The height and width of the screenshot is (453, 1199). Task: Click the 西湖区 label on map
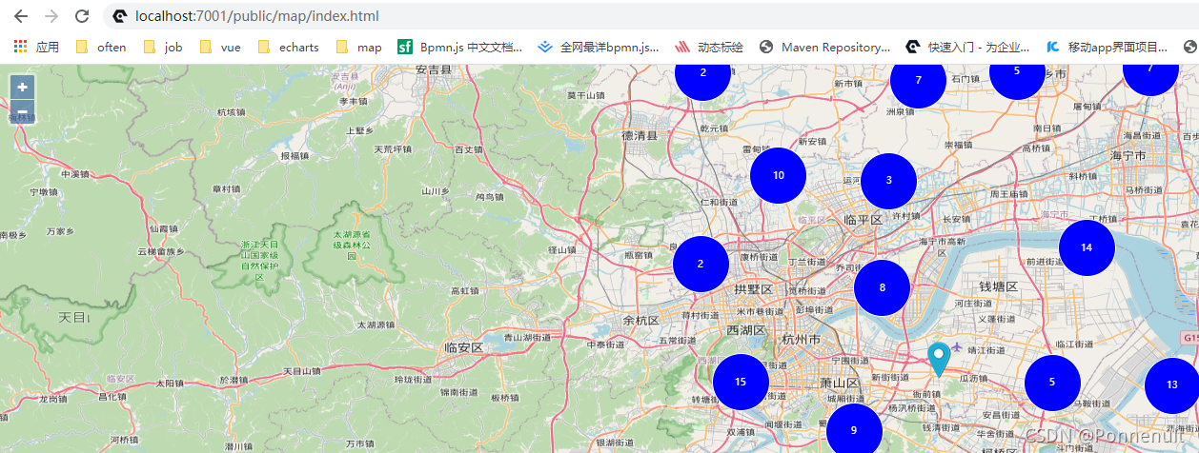click(x=745, y=330)
